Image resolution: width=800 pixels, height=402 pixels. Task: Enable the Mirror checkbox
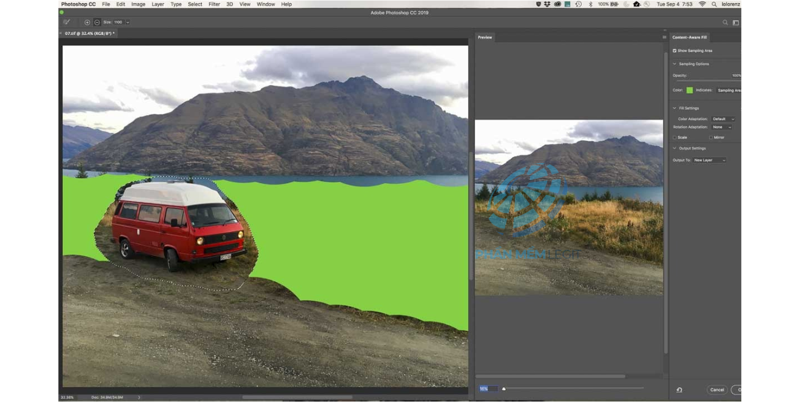click(x=711, y=137)
